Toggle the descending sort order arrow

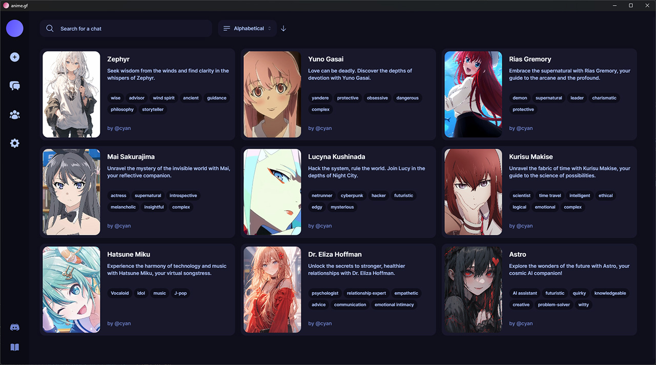coord(283,28)
